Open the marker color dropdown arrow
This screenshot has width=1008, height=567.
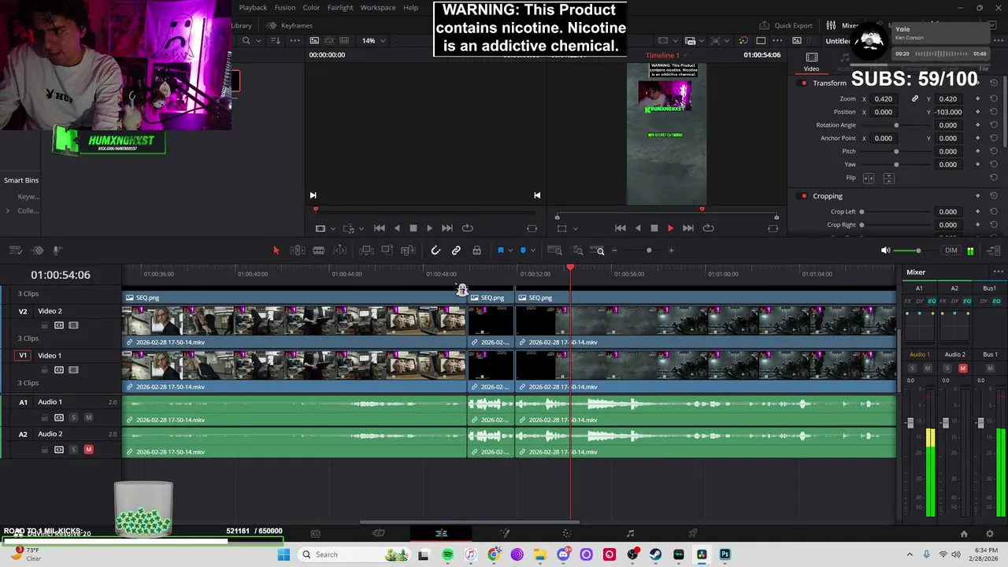point(533,250)
